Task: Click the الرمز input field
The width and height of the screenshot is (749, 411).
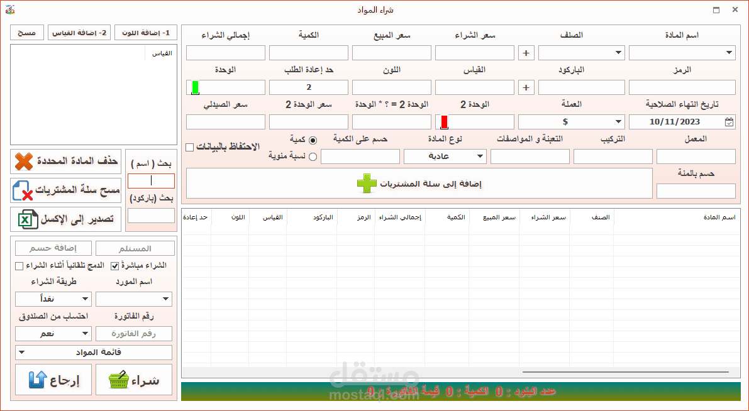Action: [x=682, y=87]
